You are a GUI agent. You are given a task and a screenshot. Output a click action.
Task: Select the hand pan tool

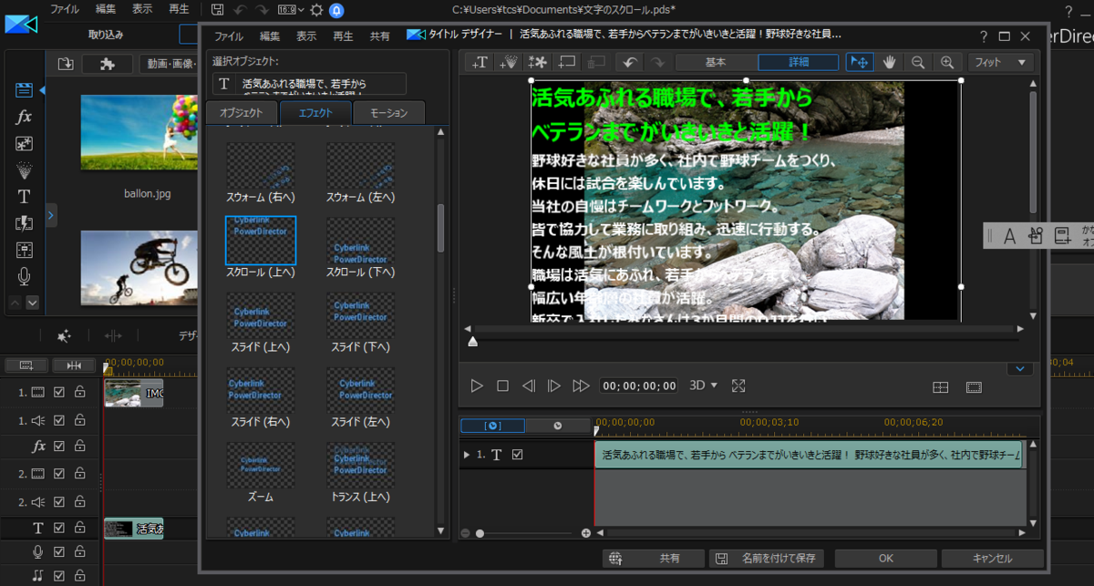(888, 62)
